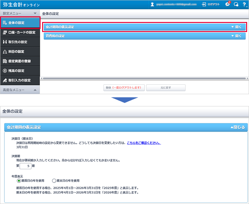Open notifications icon with red badge
The height and width of the screenshot is (204, 249).
(x=228, y=4)
